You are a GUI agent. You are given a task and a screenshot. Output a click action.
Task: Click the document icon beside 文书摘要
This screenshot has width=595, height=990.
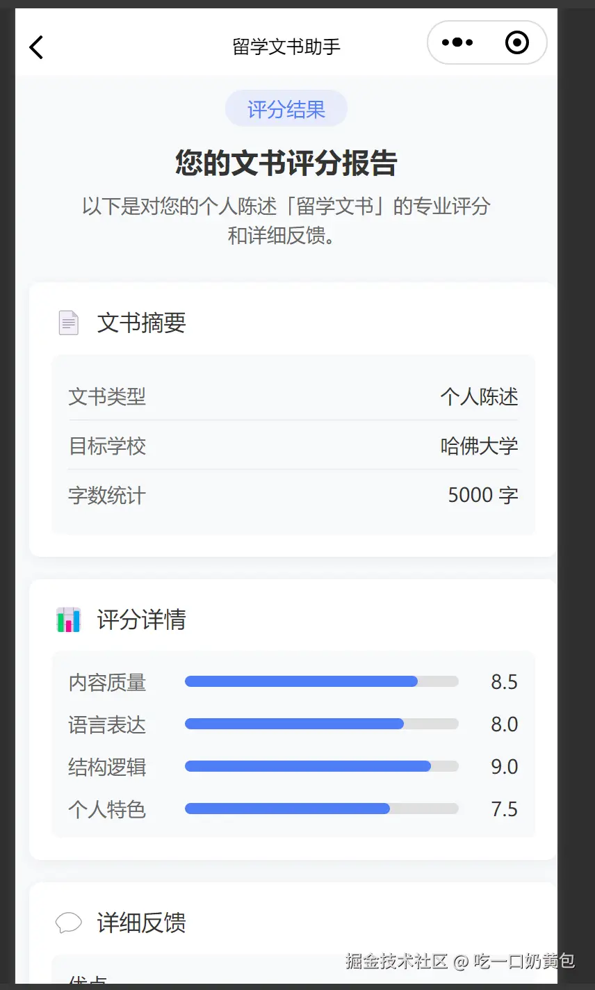click(x=68, y=323)
